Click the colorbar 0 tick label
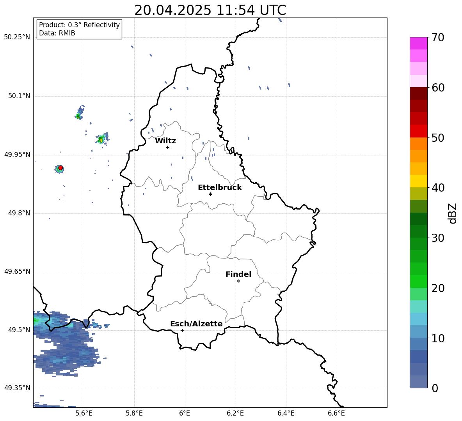The image size is (462, 421). pyautogui.click(x=435, y=388)
